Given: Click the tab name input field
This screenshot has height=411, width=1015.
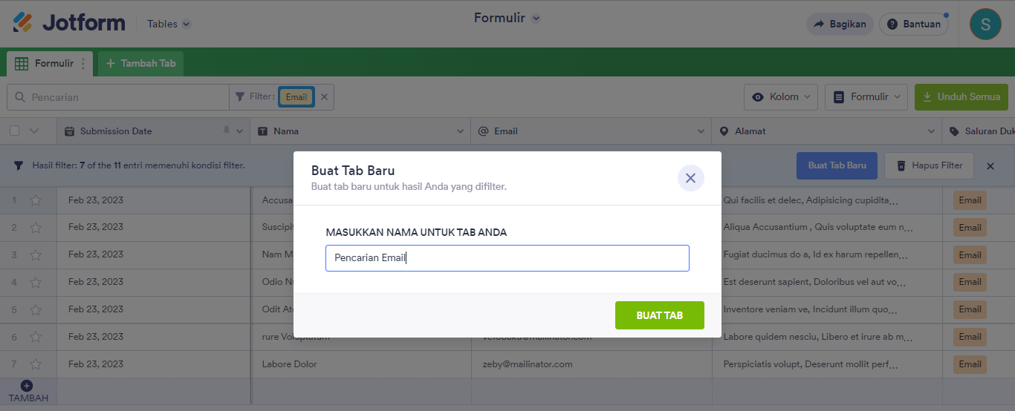Looking at the screenshot, I should 507,258.
